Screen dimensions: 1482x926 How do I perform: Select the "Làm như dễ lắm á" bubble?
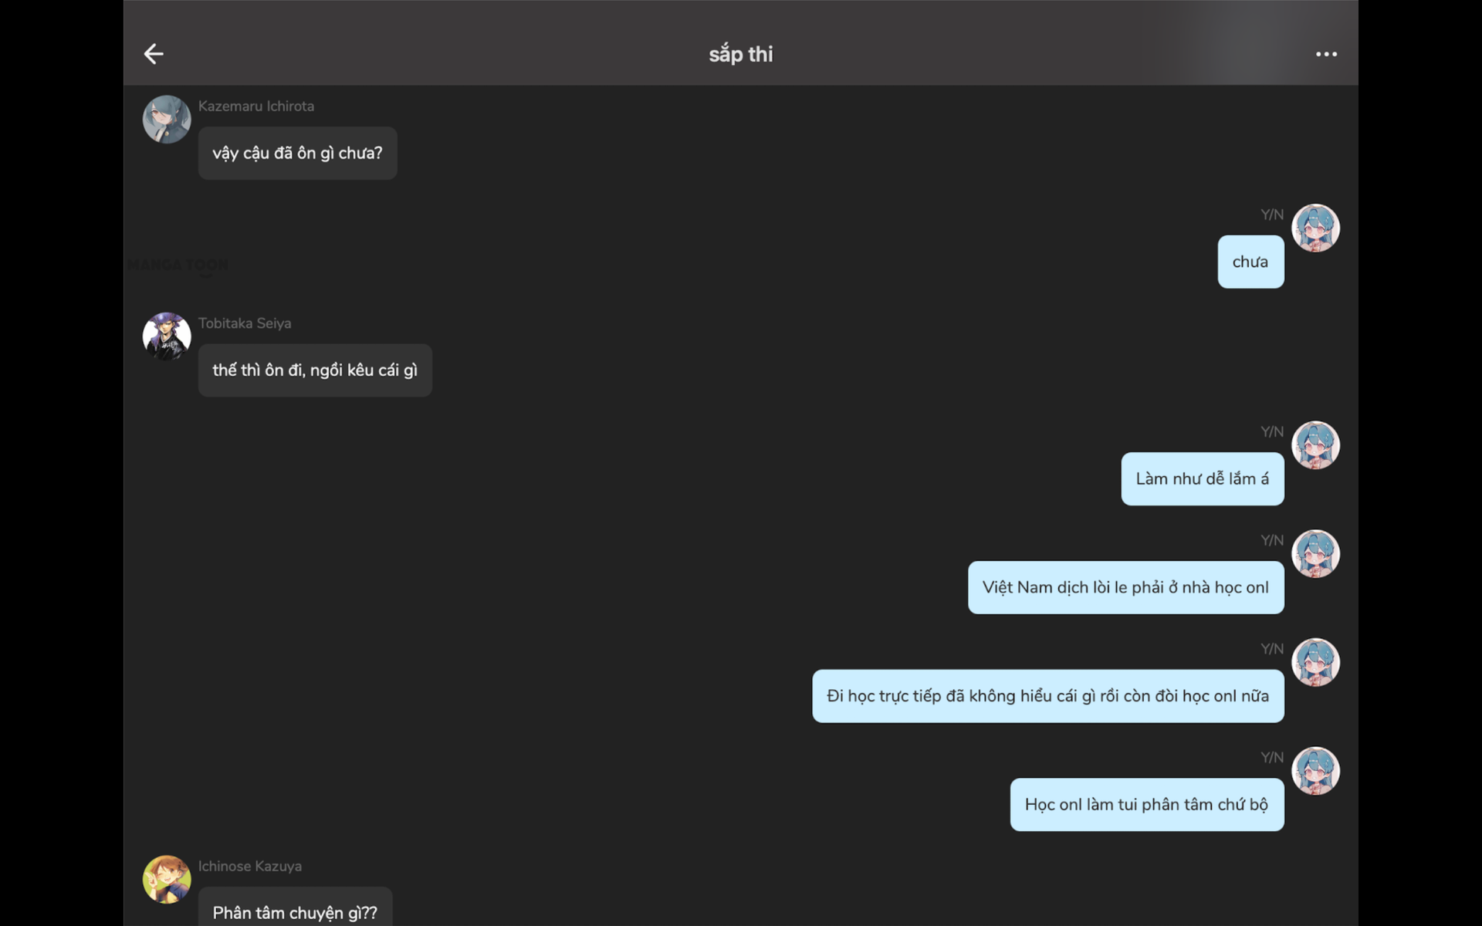(x=1203, y=479)
